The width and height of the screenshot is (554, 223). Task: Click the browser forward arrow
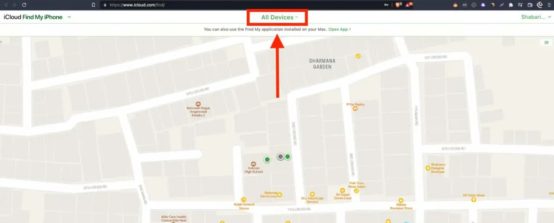(15, 5)
